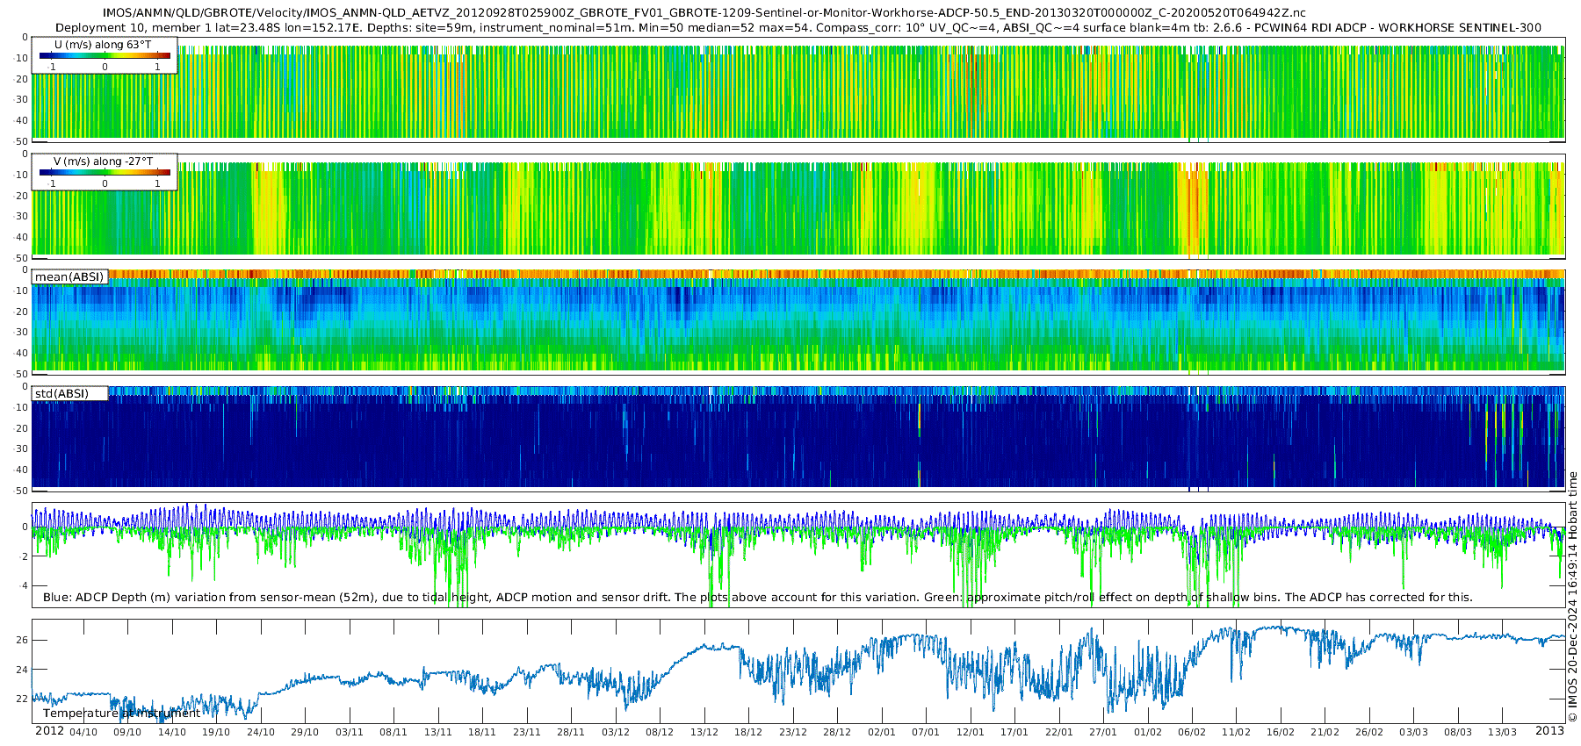Click the 'Temperature at instrument' label

click(x=121, y=714)
